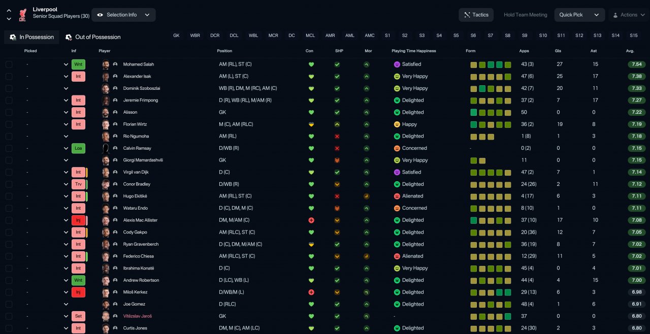Click Rio Ngumoha's red sharpness cross icon

tap(337, 136)
